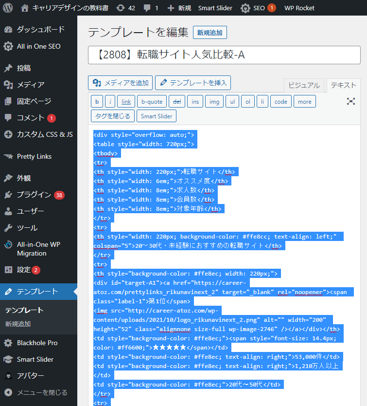
Task: Click the テンプレートを挿入 button
Action: point(193,83)
